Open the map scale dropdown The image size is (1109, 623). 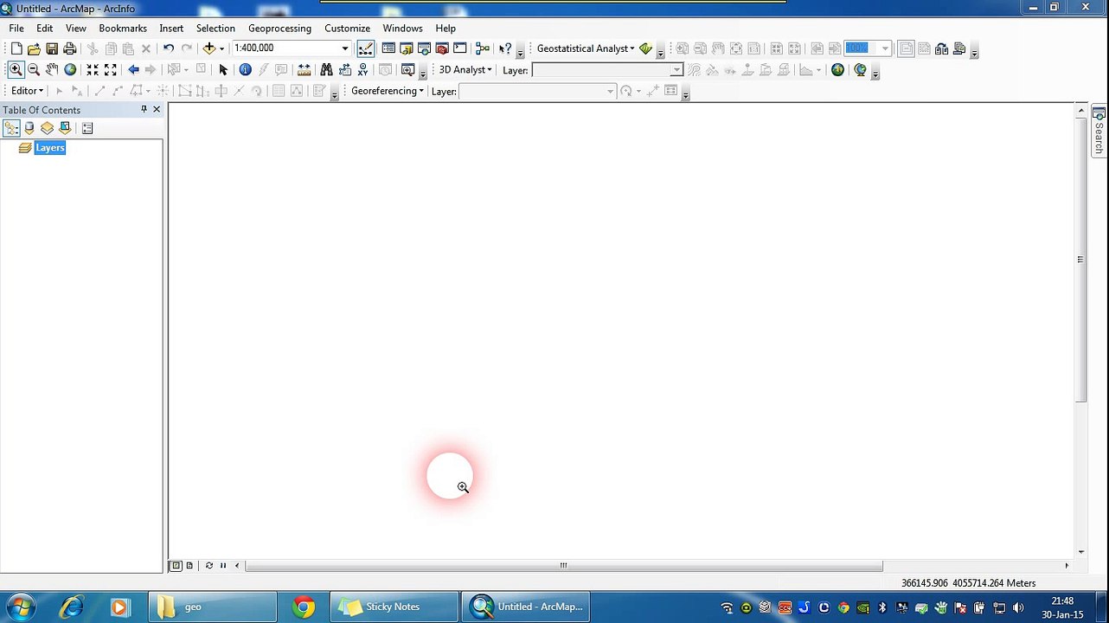point(344,48)
